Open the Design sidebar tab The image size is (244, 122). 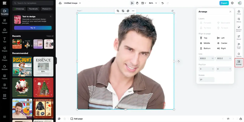tap(5, 21)
